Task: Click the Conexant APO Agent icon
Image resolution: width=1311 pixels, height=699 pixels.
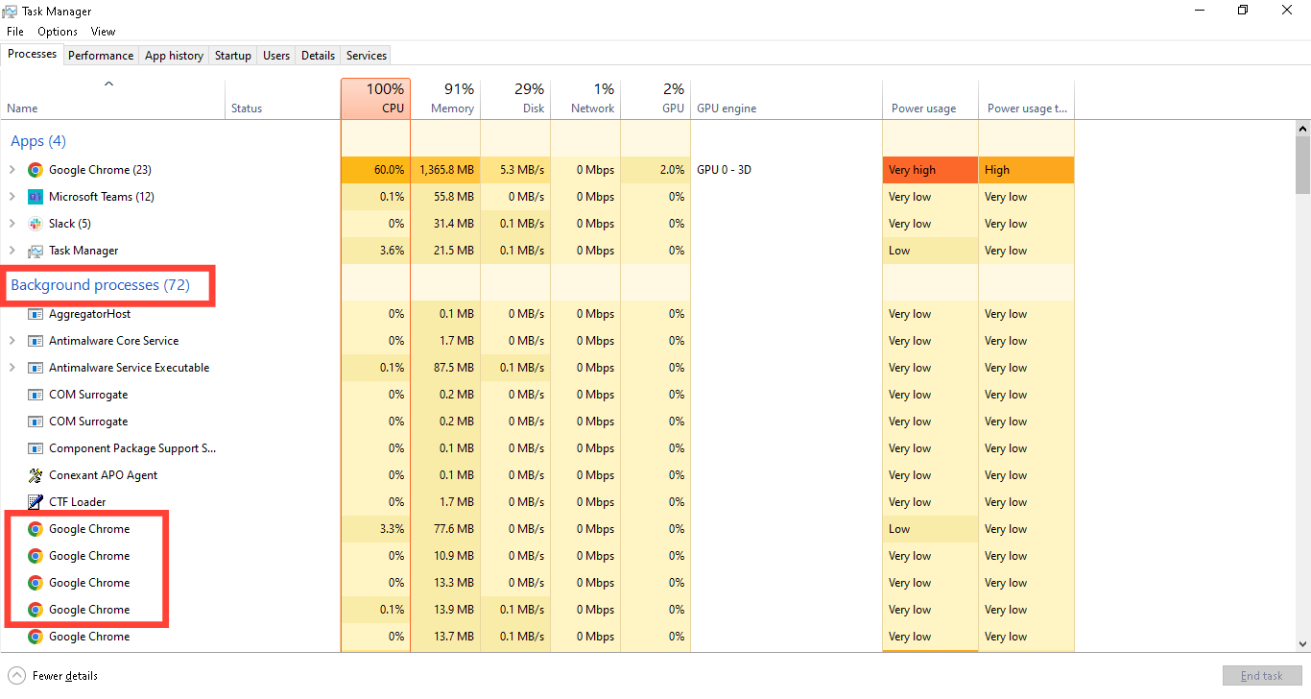Action: click(x=35, y=475)
